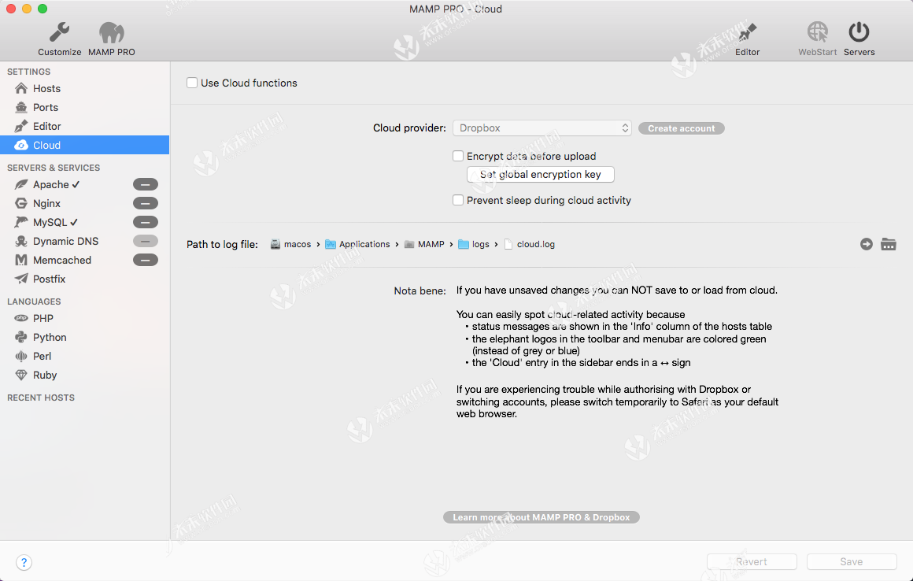Click the yellow window minimize button

[27, 9]
